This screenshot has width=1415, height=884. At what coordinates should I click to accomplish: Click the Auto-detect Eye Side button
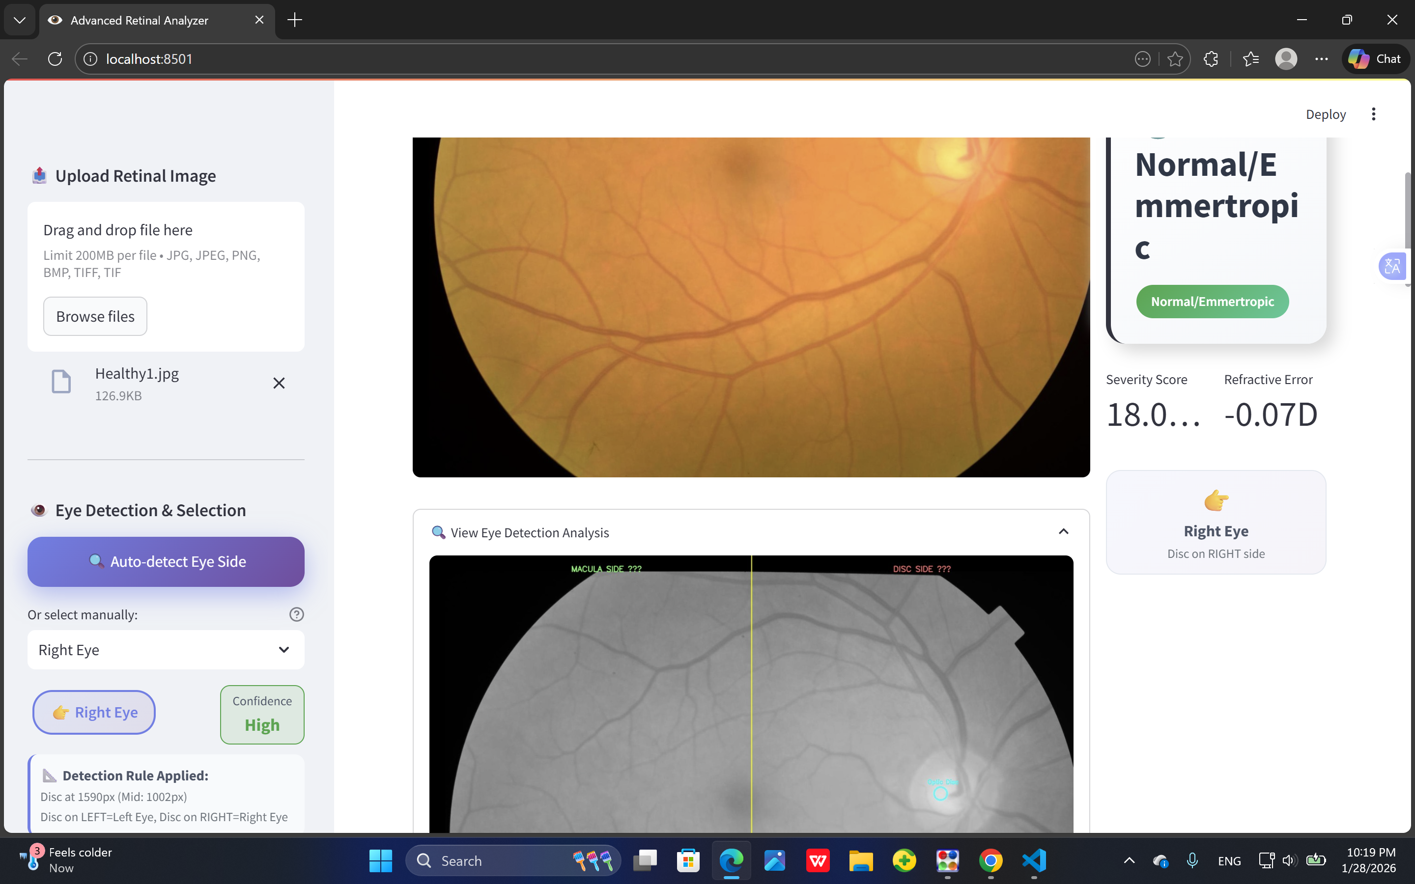[166, 561]
